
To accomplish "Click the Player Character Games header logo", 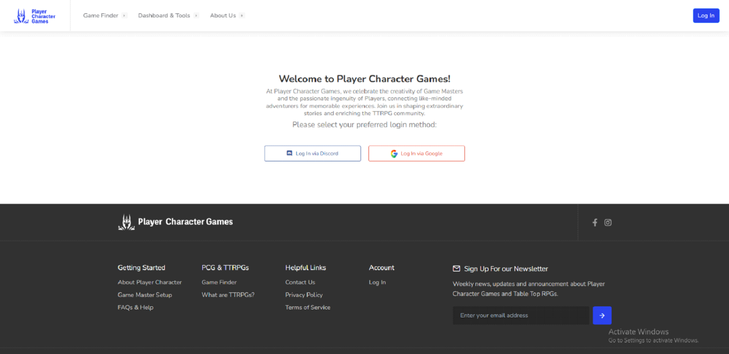I will tap(35, 15).
